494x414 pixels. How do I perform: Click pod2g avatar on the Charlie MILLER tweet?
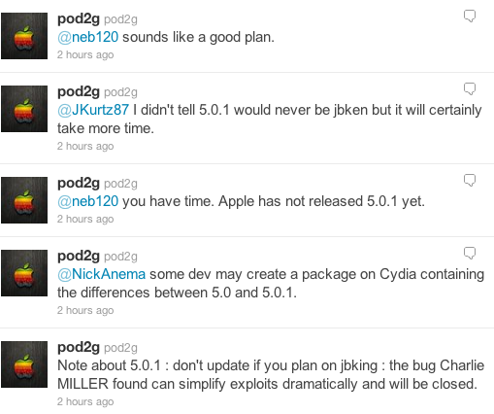point(24,364)
